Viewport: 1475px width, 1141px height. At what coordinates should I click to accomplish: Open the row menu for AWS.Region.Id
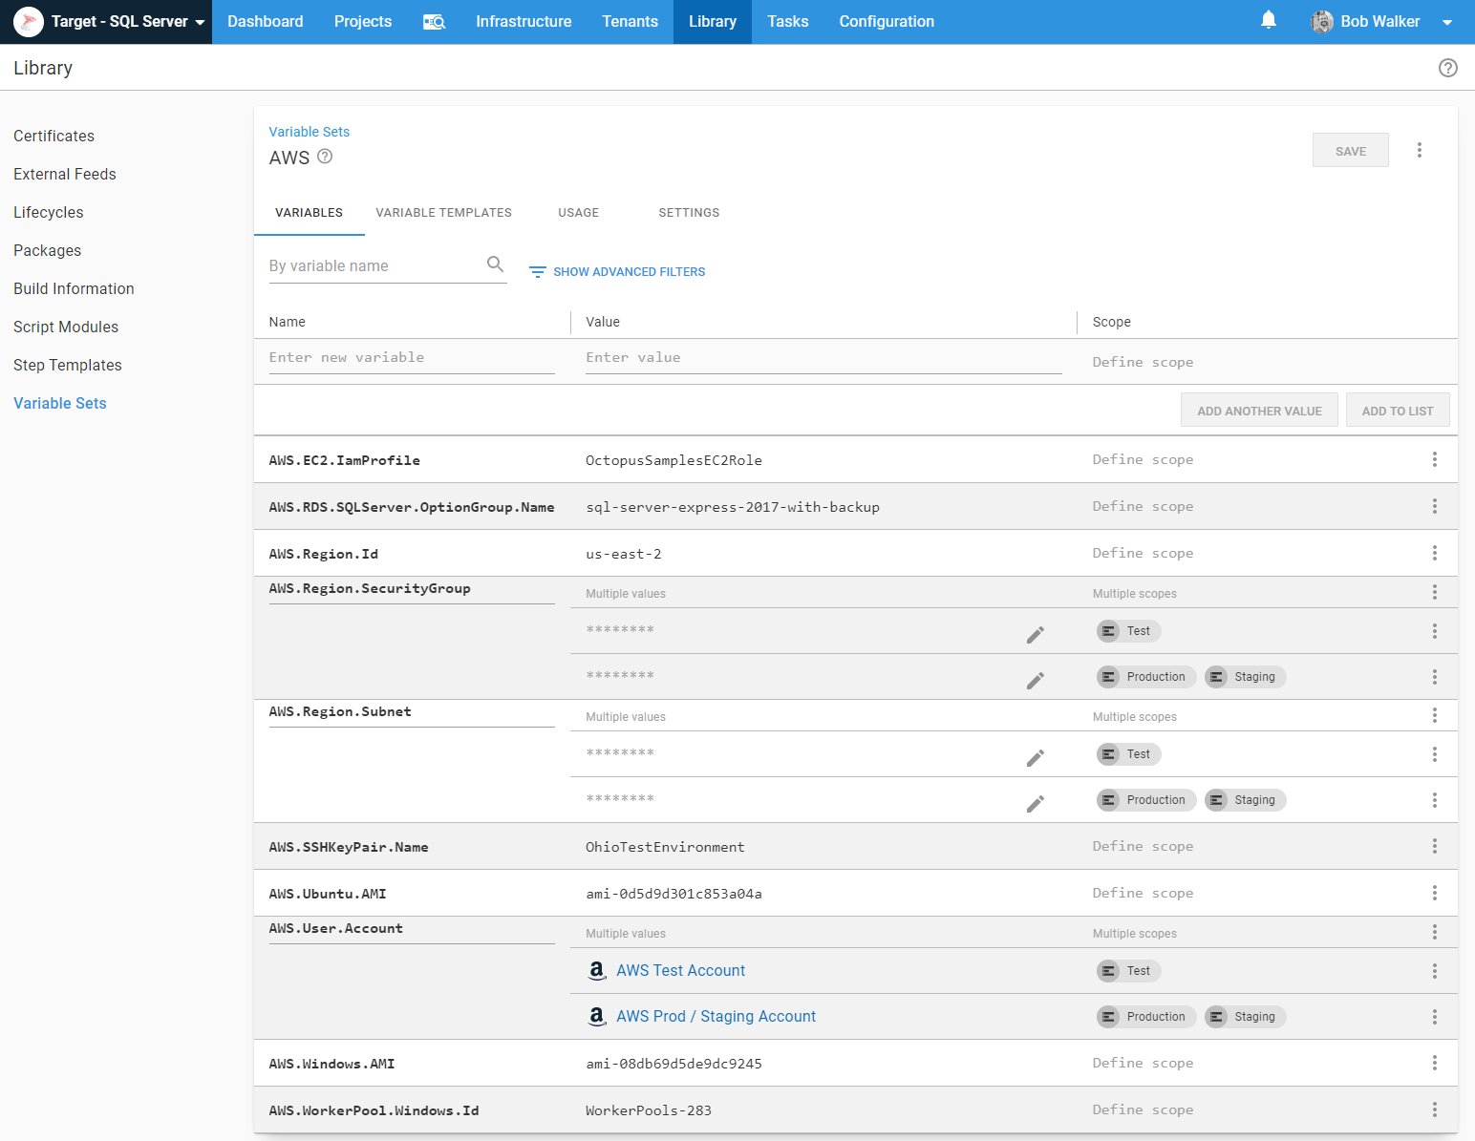1434,553
